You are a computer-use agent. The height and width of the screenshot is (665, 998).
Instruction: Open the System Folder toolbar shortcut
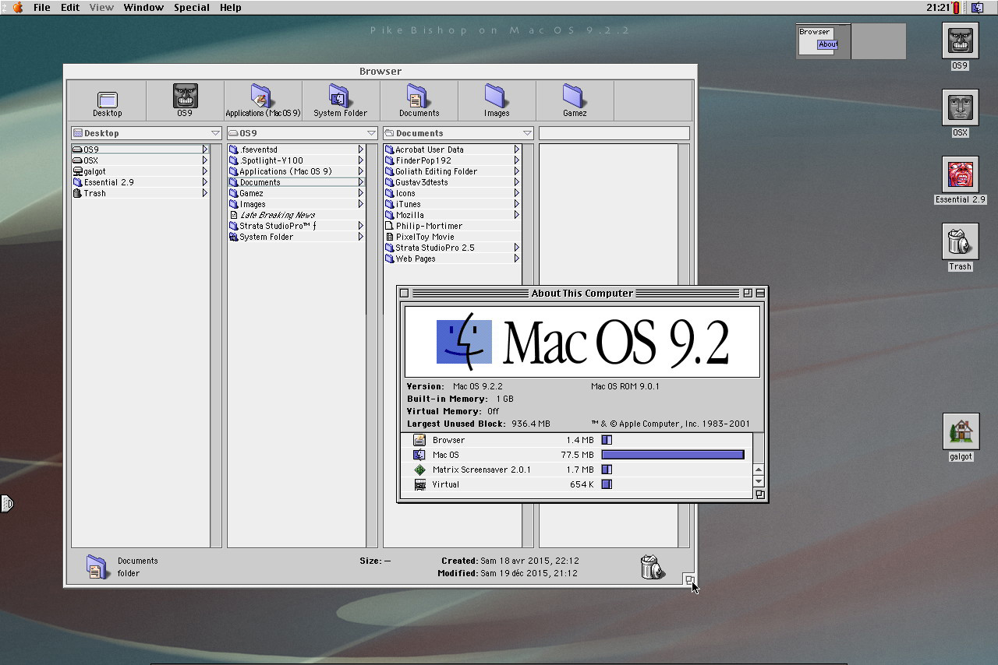341,100
